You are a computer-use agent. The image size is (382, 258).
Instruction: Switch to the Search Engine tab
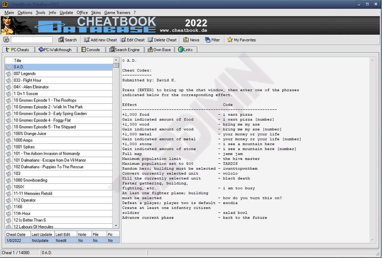point(125,49)
